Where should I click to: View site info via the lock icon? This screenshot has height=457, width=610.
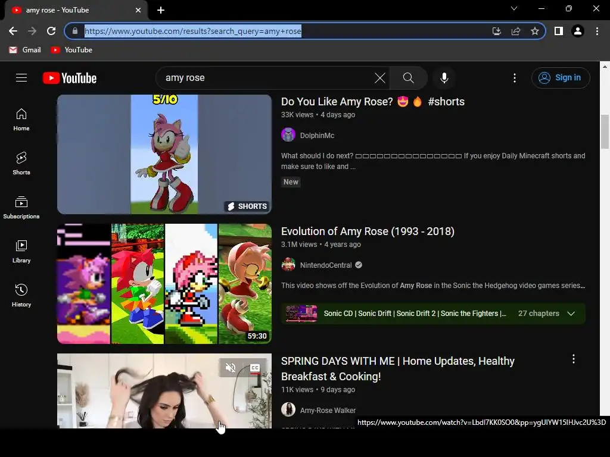click(75, 31)
